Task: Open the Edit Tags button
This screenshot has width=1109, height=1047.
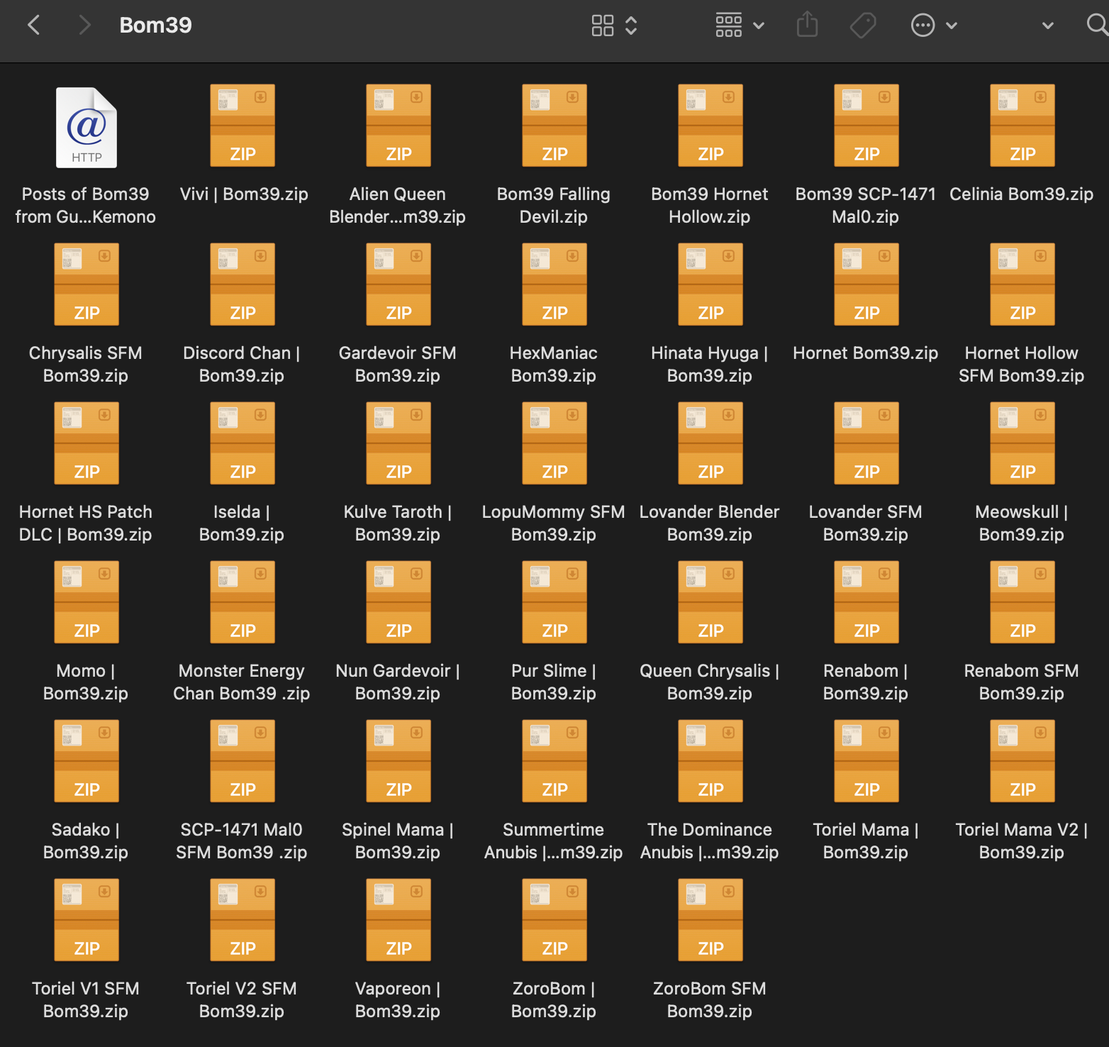Action: pyautogui.click(x=863, y=26)
